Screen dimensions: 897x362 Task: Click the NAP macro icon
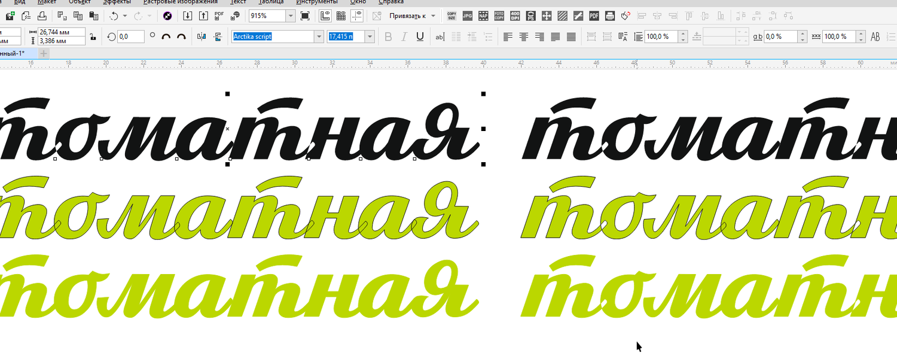coord(483,16)
